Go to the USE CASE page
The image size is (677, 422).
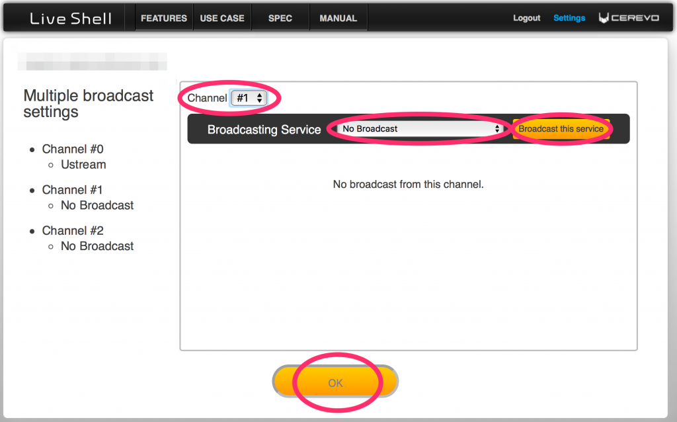[222, 19]
